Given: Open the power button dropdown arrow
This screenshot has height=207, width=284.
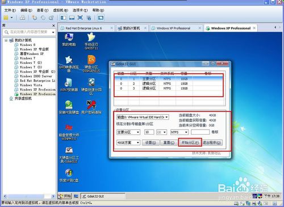Looking at the screenshot, I should click(x=11, y=18).
